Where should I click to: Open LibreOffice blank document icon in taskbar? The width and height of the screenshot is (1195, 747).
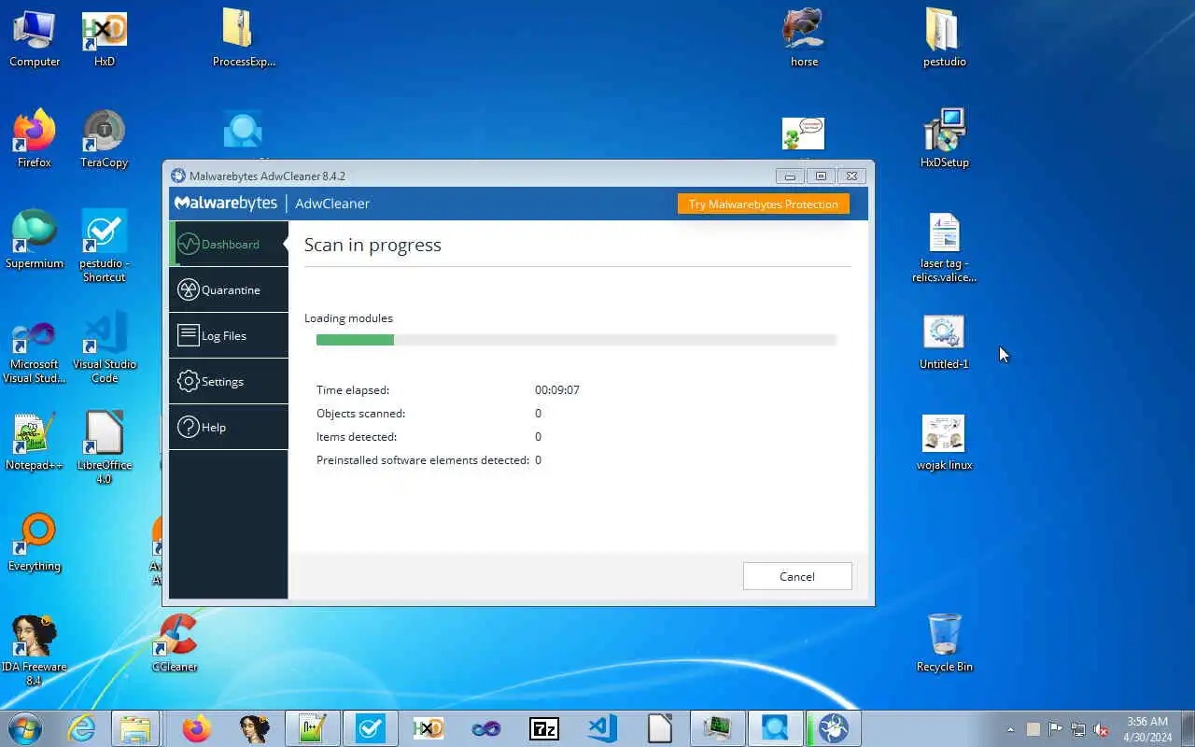pyautogui.click(x=660, y=728)
